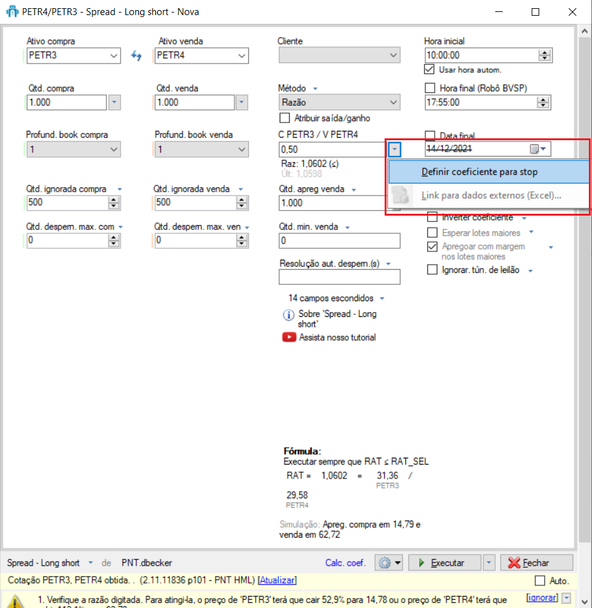Expand Resolução aut. despem.(s) arrow
This screenshot has width=592, height=608.
click(388, 263)
